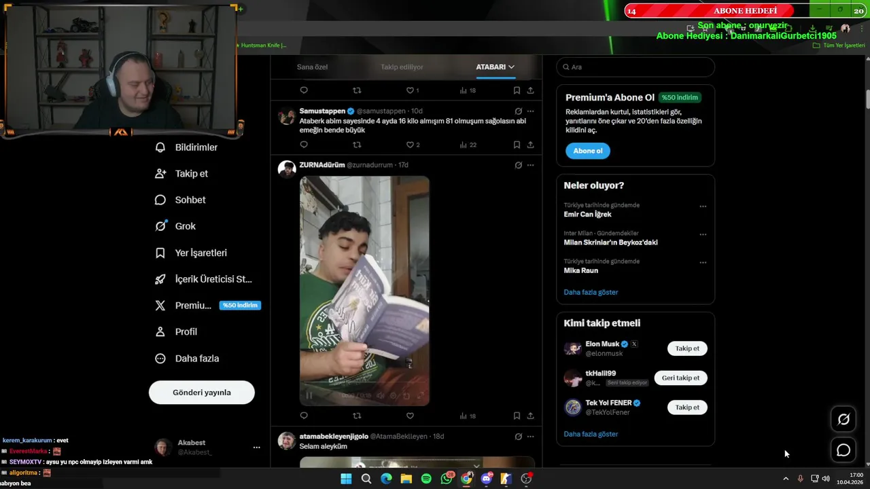Switch to Sana özel tab
Screen dimensions: 870x489
pos(312,67)
